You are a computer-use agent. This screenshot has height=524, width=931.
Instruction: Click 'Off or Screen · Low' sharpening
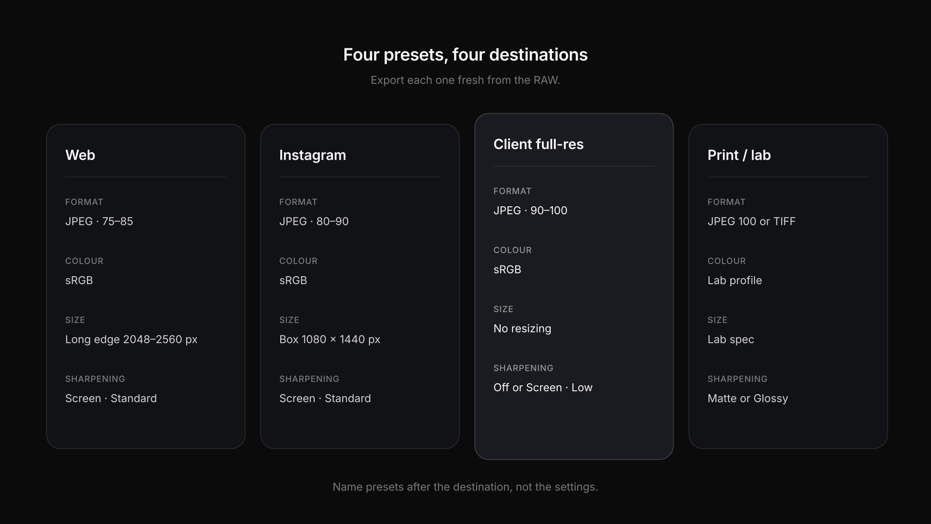(543, 388)
